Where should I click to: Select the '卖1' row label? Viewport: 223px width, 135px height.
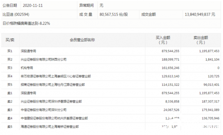10,93
